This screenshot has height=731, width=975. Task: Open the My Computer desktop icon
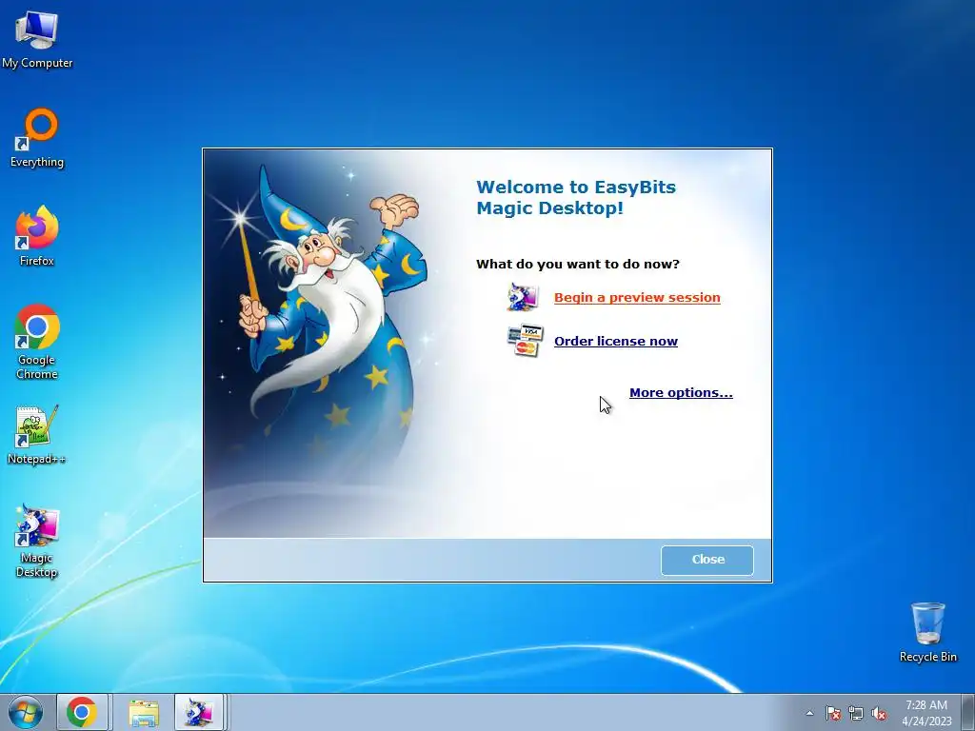[37, 40]
